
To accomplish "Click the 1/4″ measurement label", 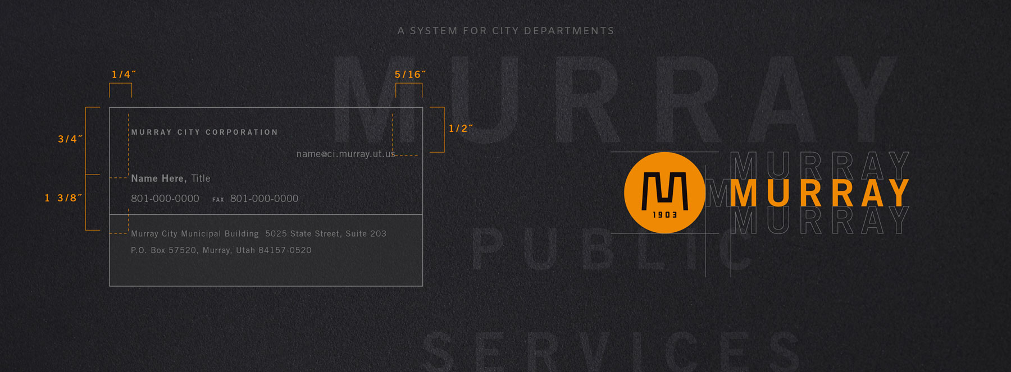I will pyautogui.click(x=124, y=75).
